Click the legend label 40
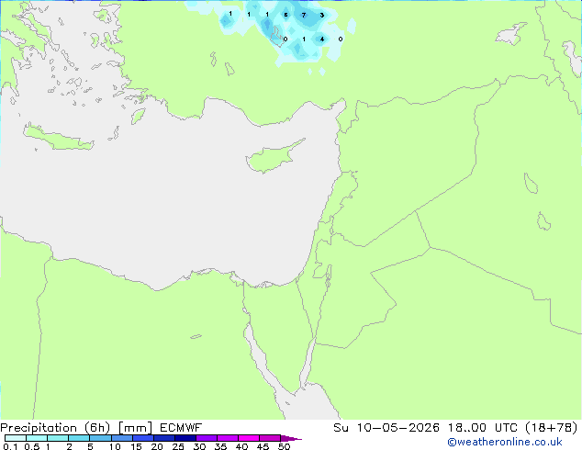Viewport: 582px width, 450px height. tap(241, 446)
